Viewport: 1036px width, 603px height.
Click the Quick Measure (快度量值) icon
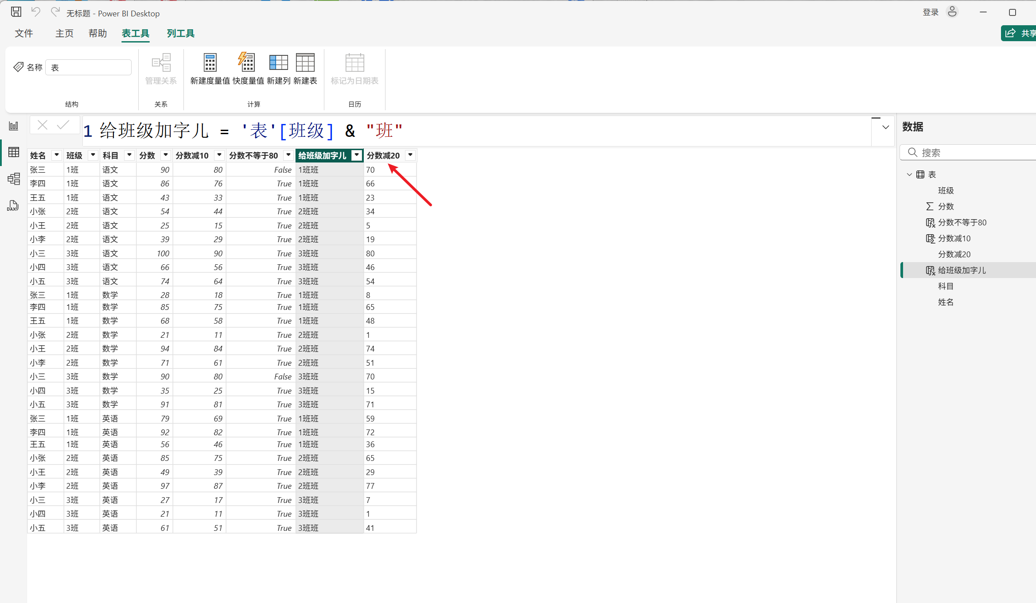[x=247, y=63]
